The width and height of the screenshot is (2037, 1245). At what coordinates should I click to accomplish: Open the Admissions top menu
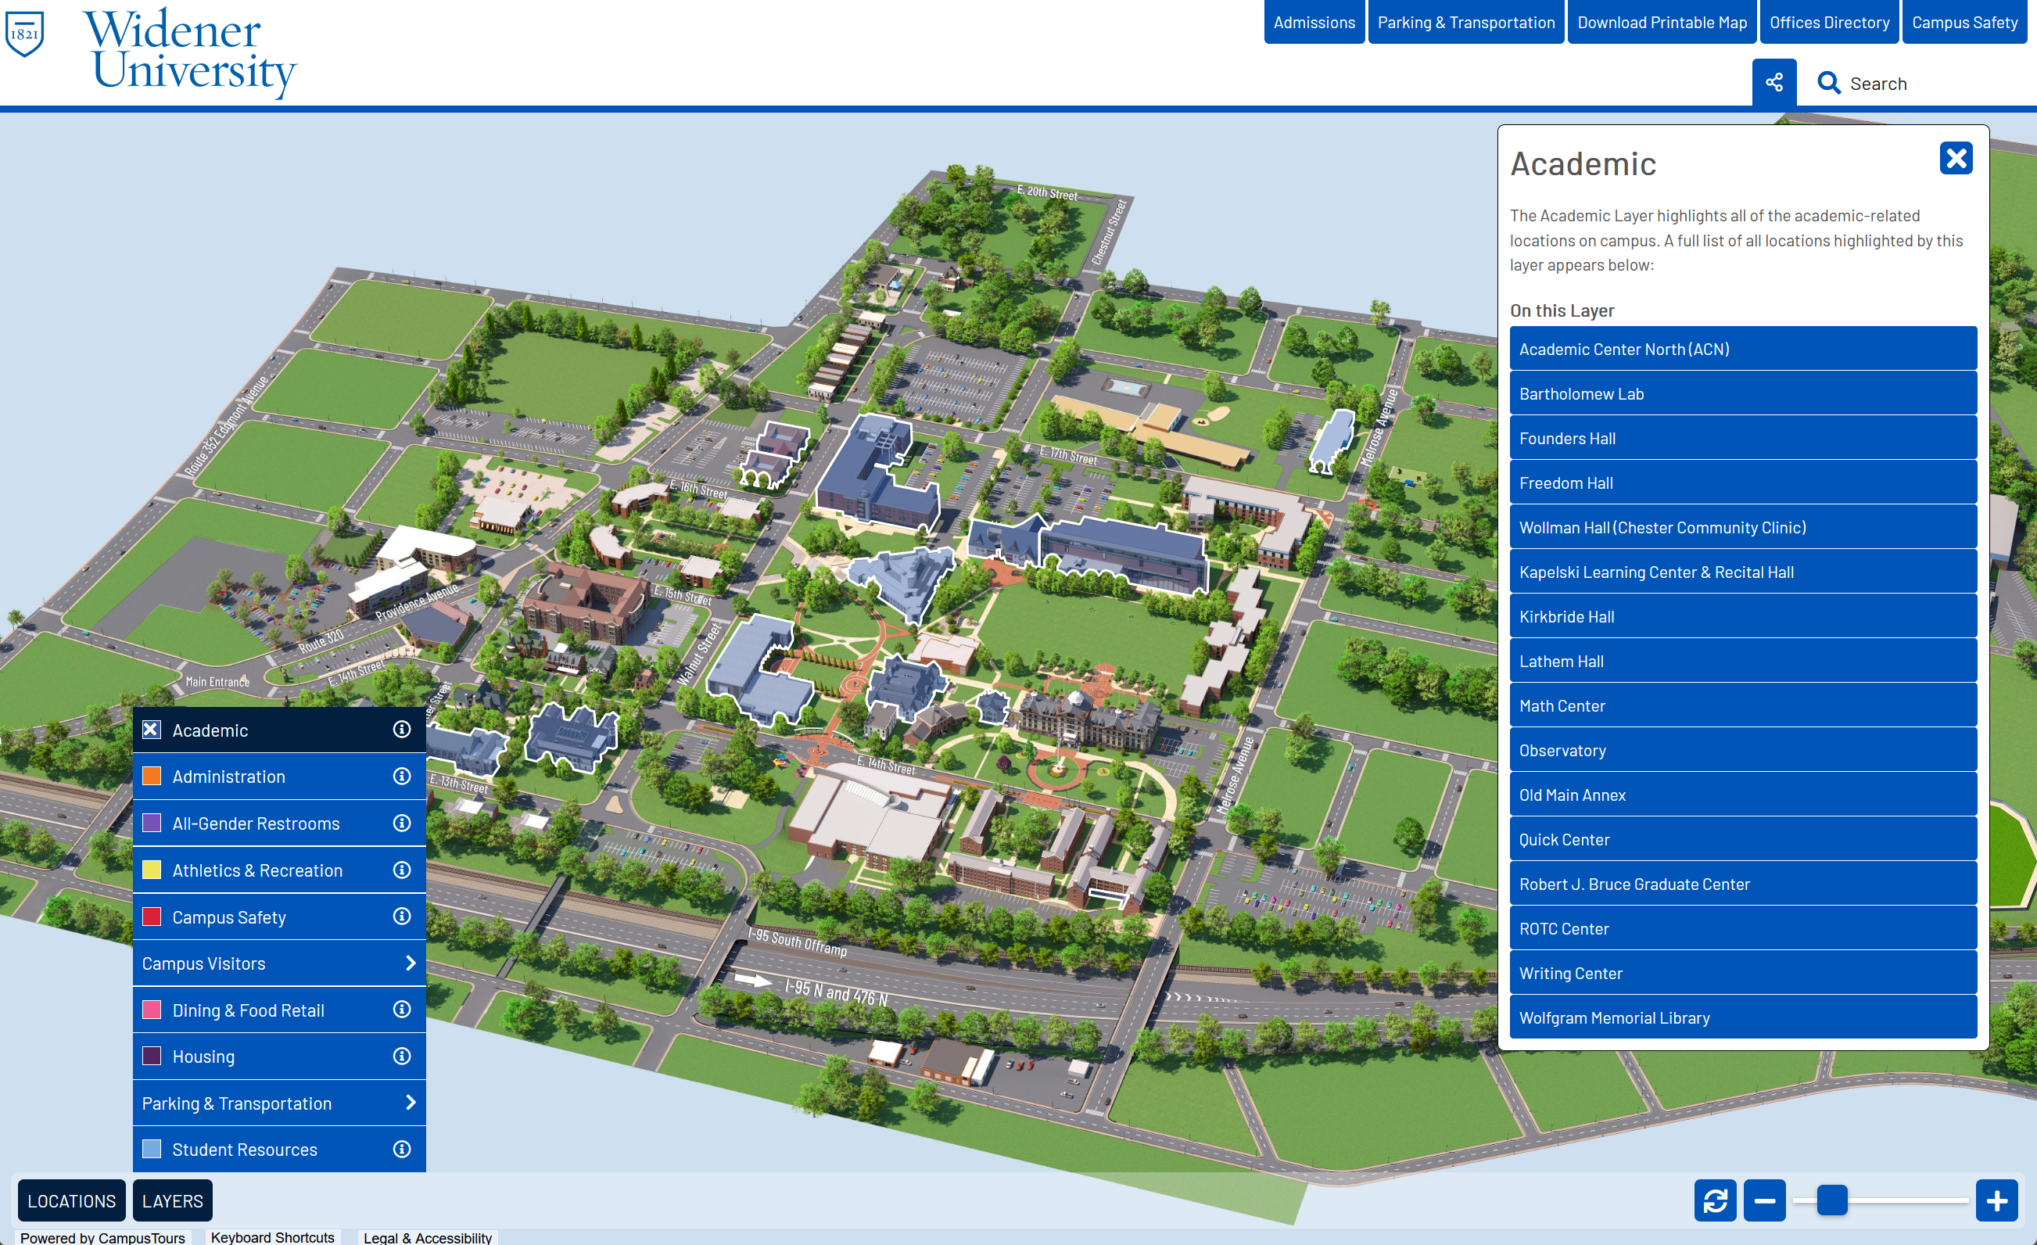point(1314,23)
